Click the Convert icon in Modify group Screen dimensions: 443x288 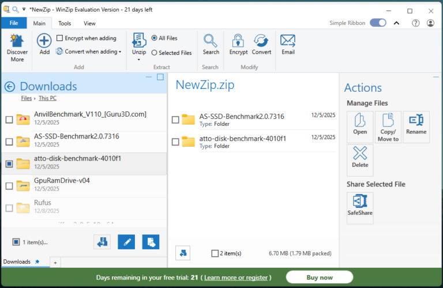(x=261, y=41)
